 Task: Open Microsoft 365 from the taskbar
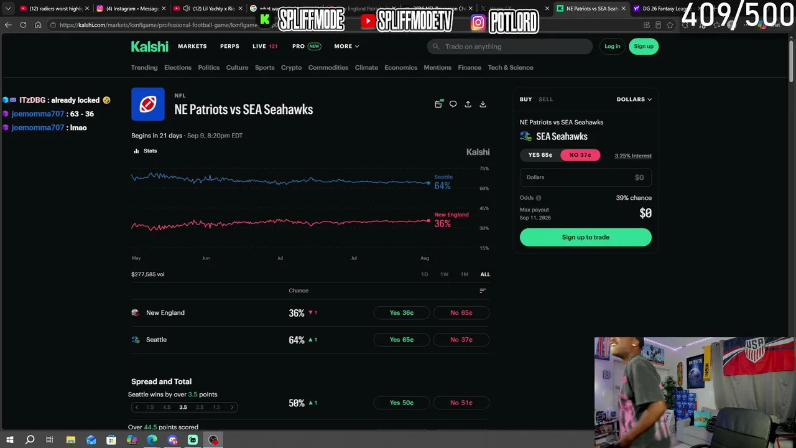click(132, 440)
